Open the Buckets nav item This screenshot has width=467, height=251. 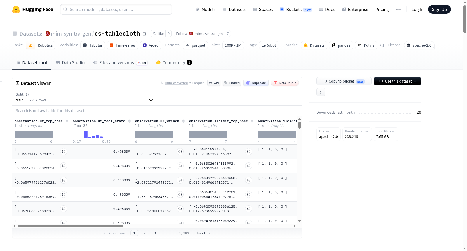coord(296,10)
